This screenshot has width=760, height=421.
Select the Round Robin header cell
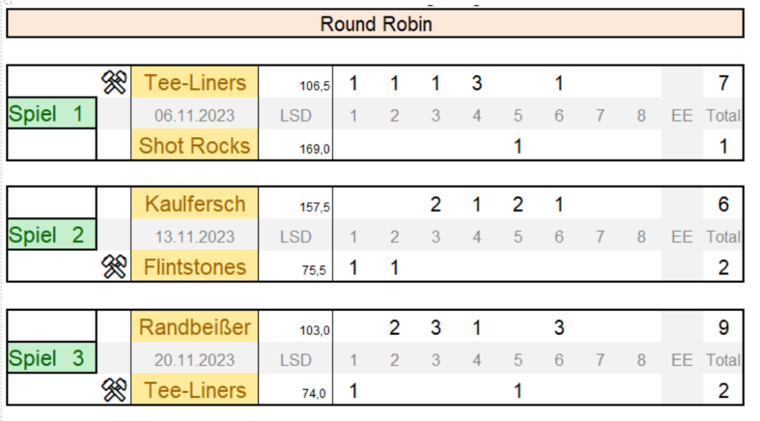[x=375, y=24]
